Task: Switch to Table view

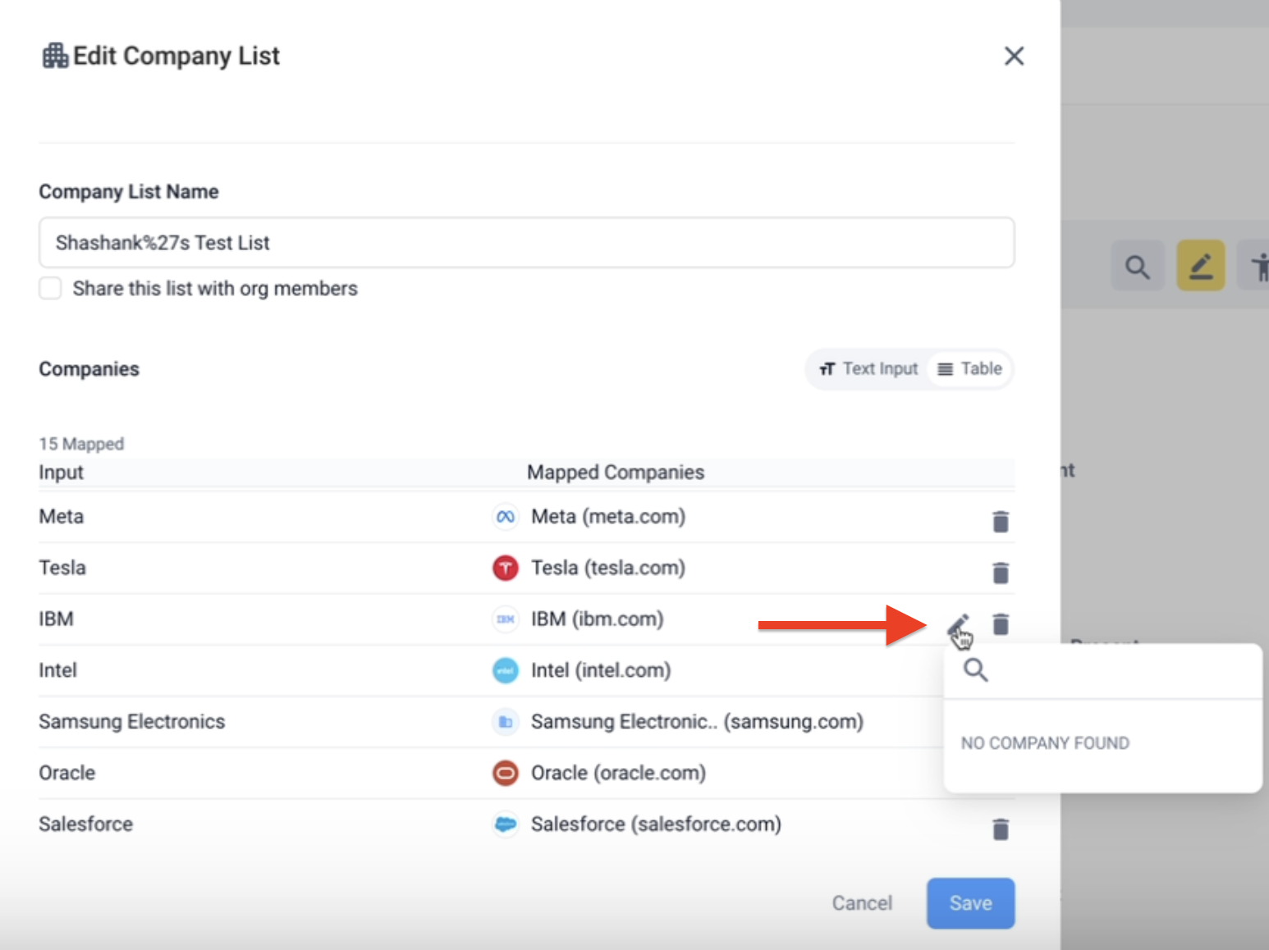Action: pos(970,369)
